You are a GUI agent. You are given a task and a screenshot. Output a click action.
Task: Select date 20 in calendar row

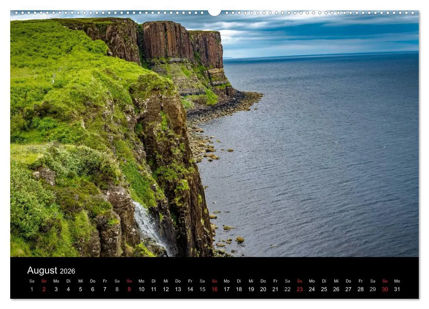[263, 289]
